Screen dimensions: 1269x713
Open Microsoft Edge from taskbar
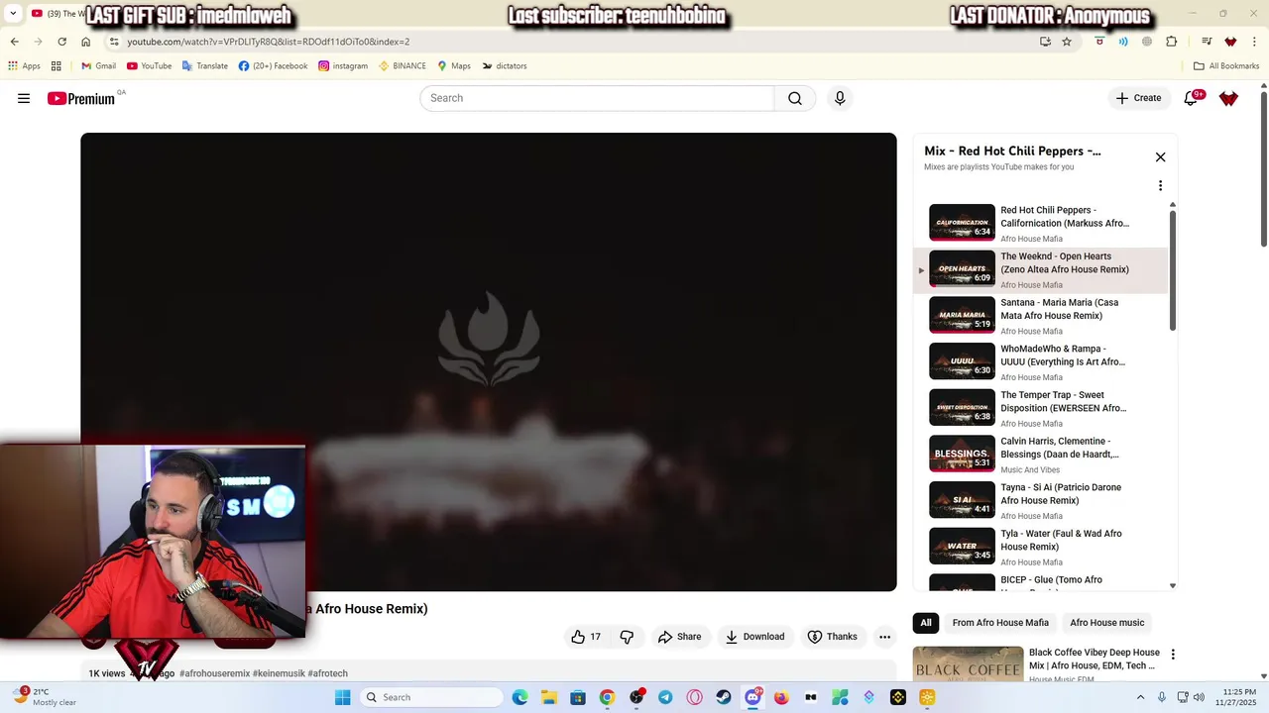520,697
